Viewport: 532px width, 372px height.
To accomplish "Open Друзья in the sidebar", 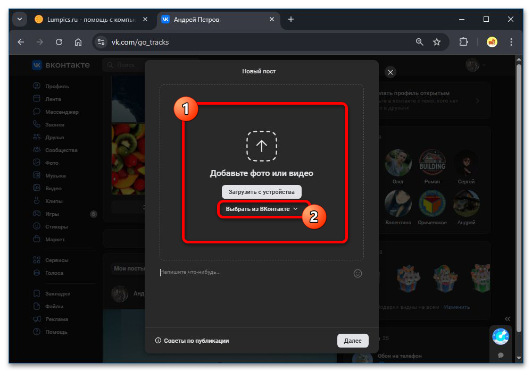I will (55, 137).
